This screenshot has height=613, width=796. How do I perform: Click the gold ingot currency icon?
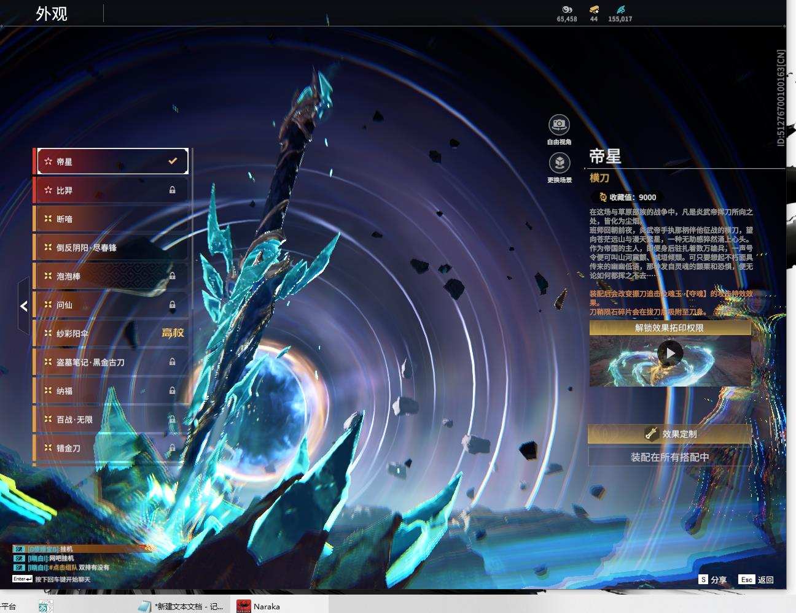(594, 9)
